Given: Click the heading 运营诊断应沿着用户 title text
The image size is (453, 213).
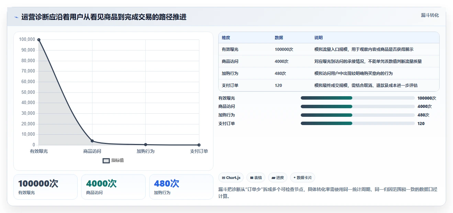Looking at the screenshot, I should coord(104,17).
